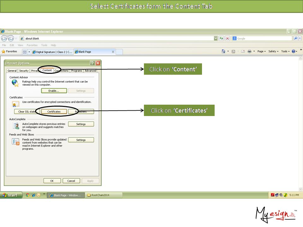
Task: Click the Refresh icon beside address bar
Action: click(x=222, y=38)
